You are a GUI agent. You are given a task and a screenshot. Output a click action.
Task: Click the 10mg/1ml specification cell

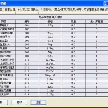click(50, 75)
